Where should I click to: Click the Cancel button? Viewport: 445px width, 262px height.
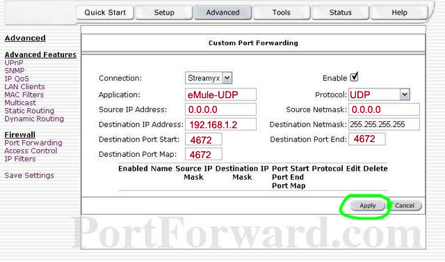point(405,206)
